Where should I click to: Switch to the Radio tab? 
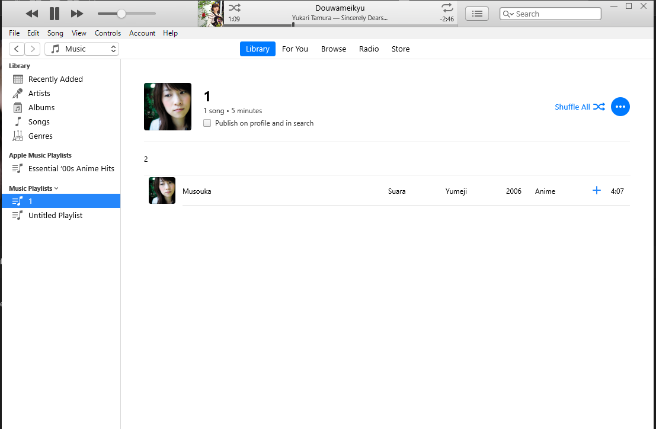pos(369,49)
